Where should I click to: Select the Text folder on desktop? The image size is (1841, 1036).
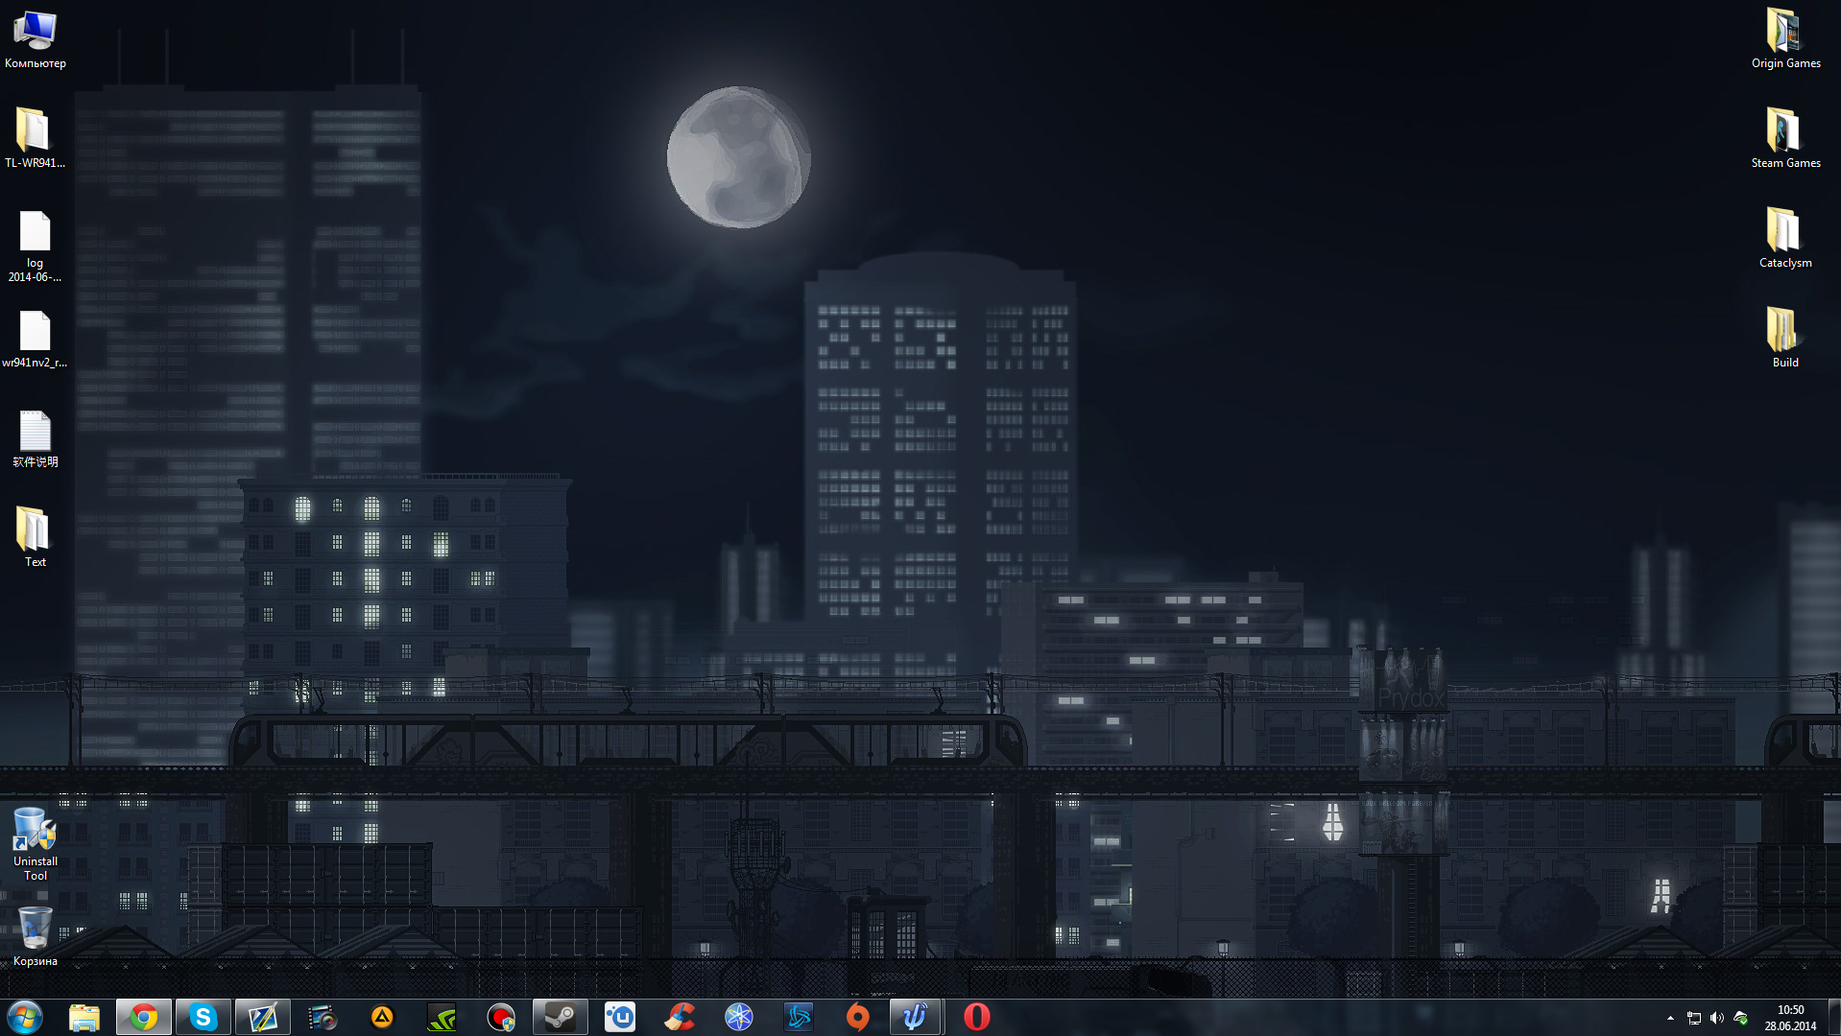coord(36,537)
